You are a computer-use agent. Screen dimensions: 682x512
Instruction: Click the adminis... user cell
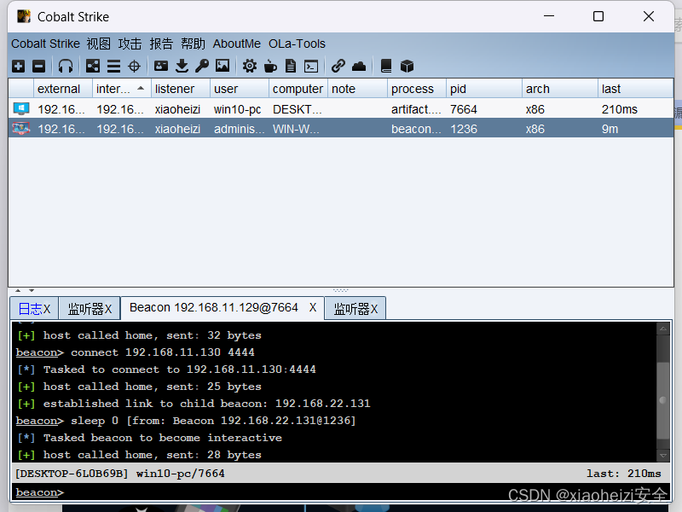point(239,130)
